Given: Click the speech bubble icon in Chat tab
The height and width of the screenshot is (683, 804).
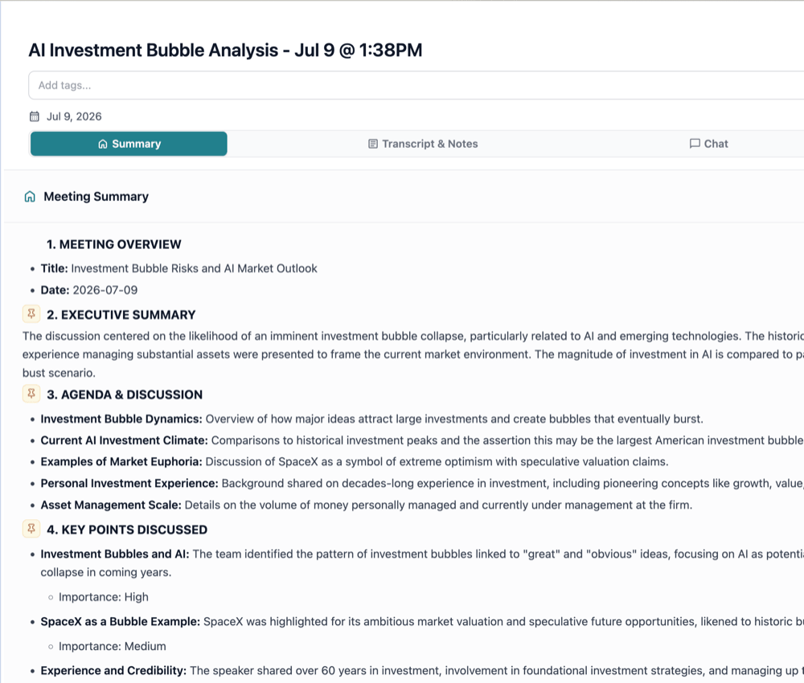Looking at the screenshot, I should point(695,144).
